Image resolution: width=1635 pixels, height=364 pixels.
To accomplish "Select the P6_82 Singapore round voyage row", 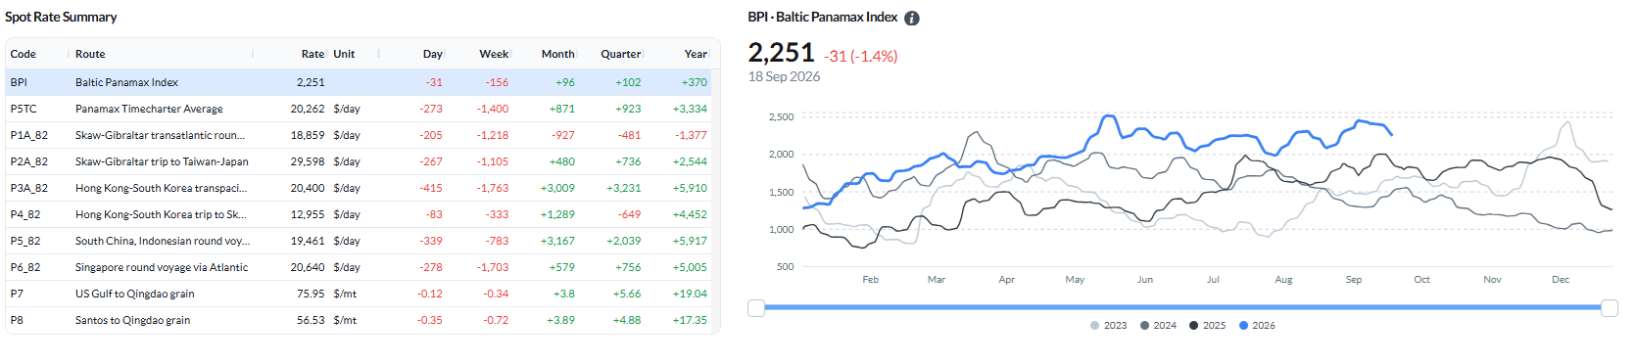I will 362,267.
